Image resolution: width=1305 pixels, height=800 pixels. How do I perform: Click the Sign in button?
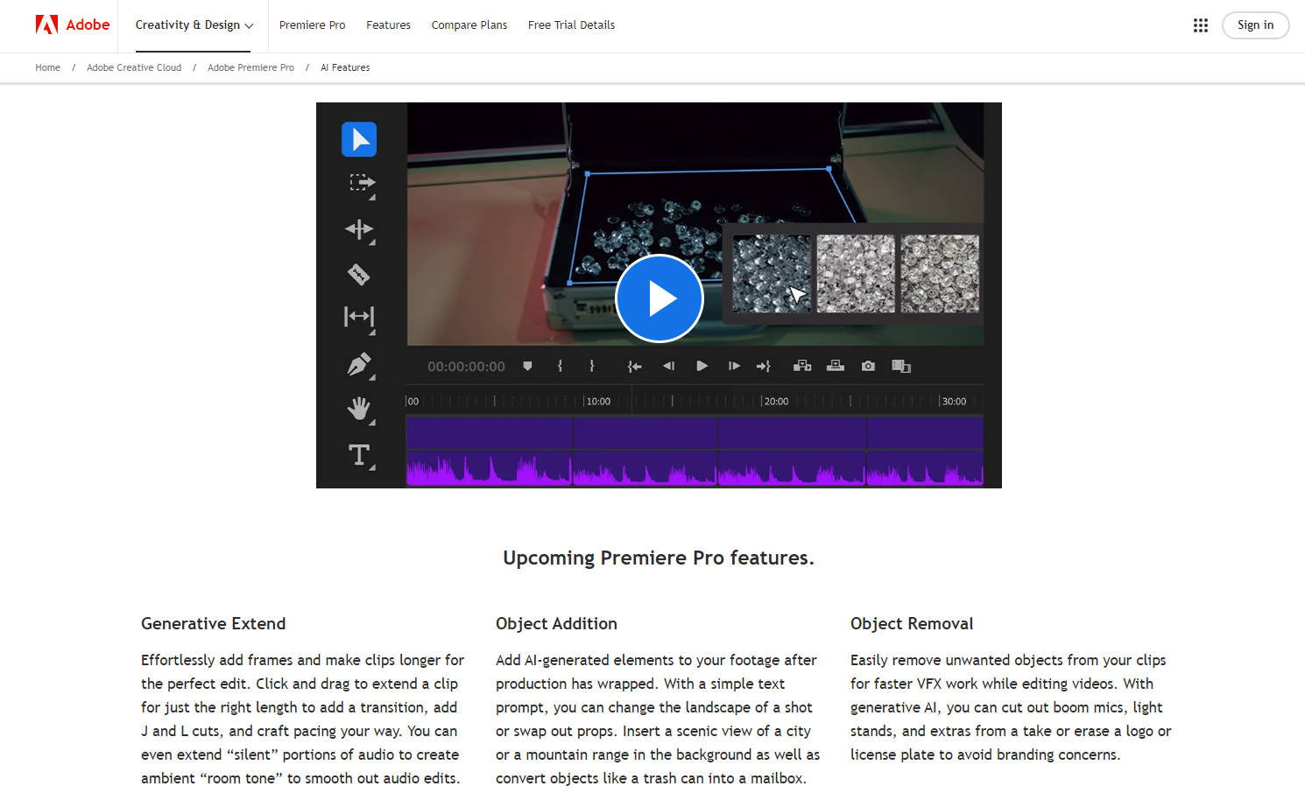1255,25
